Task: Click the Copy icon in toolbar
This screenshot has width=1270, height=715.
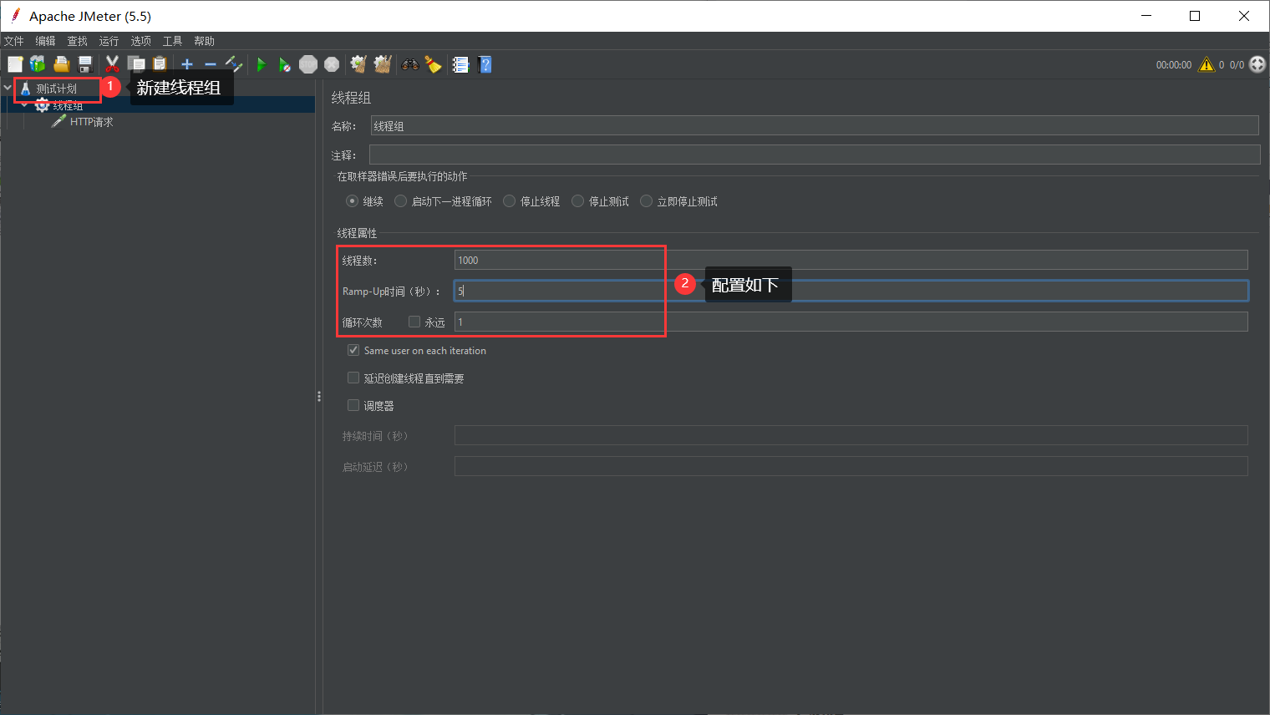Action: (135, 64)
